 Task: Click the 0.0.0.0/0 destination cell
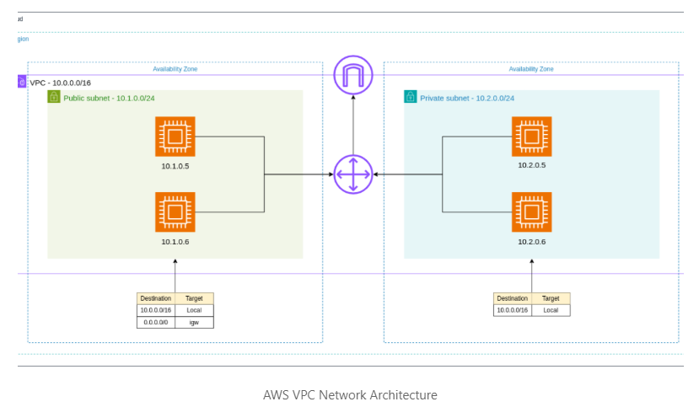pos(156,323)
